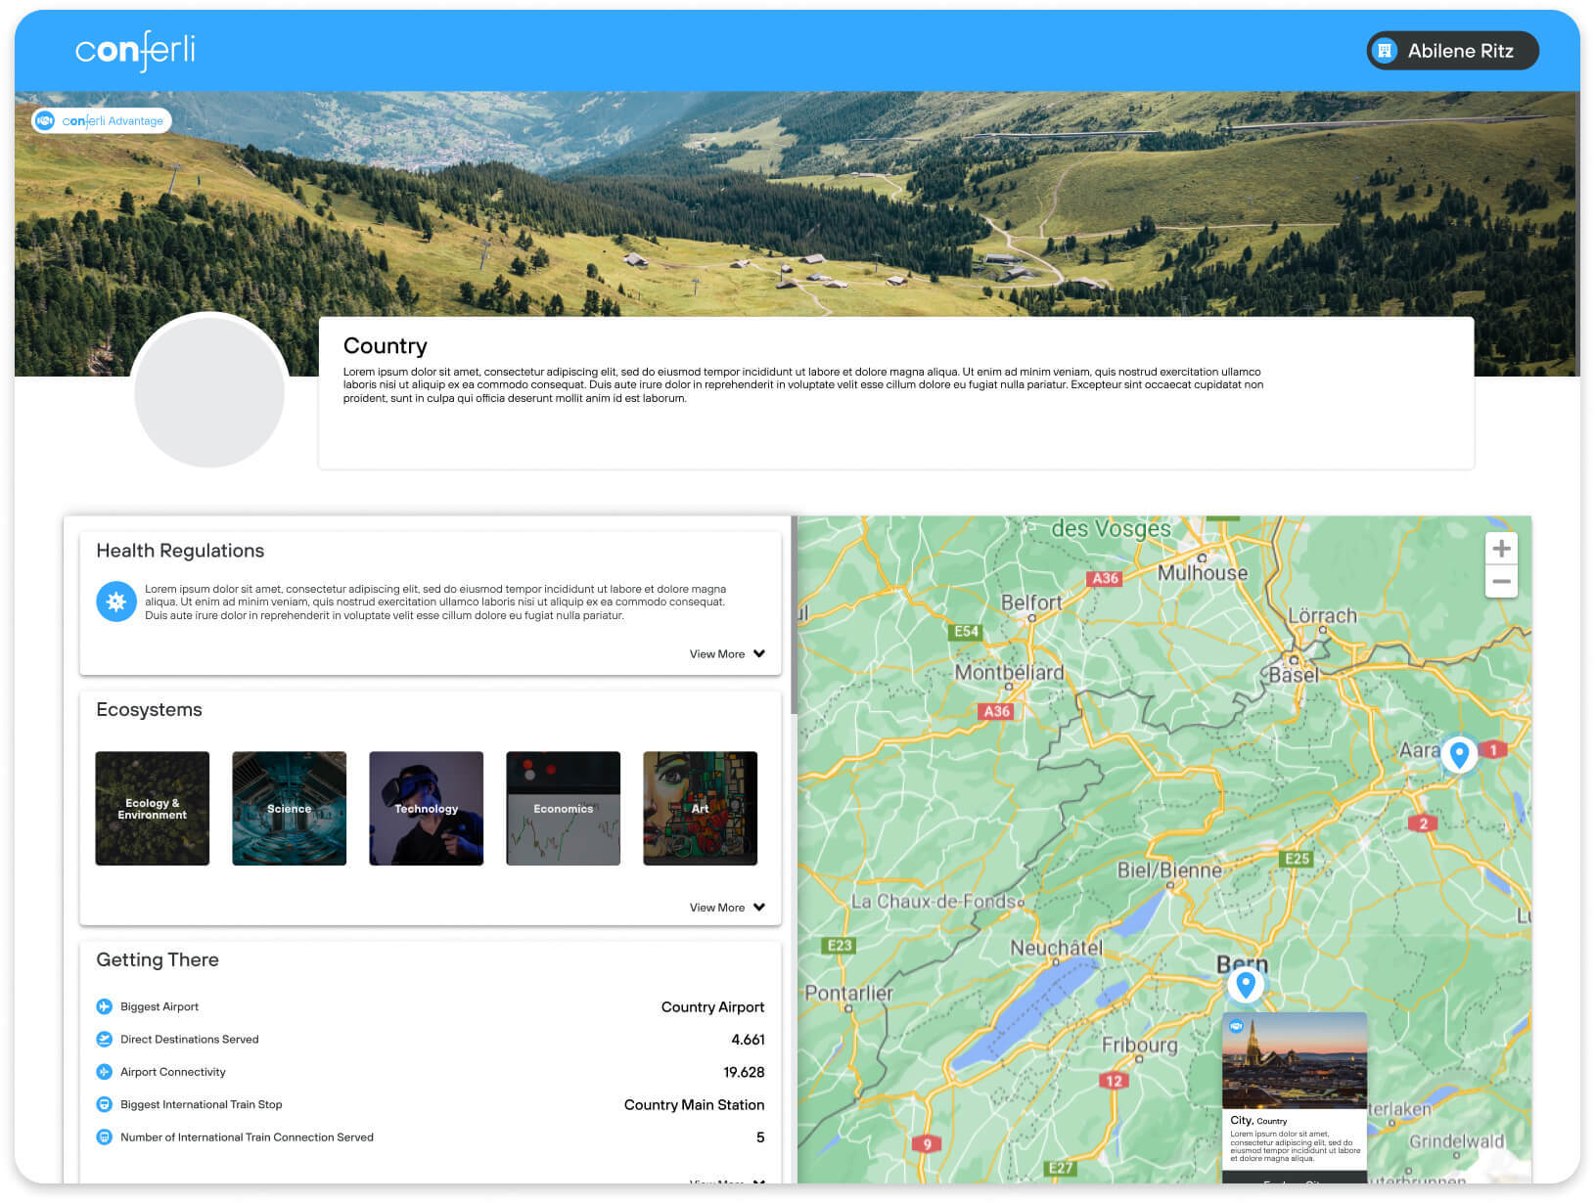Click the conferli badge on city popup
The width and height of the screenshot is (1595, 1203).
[1237, 1027]
